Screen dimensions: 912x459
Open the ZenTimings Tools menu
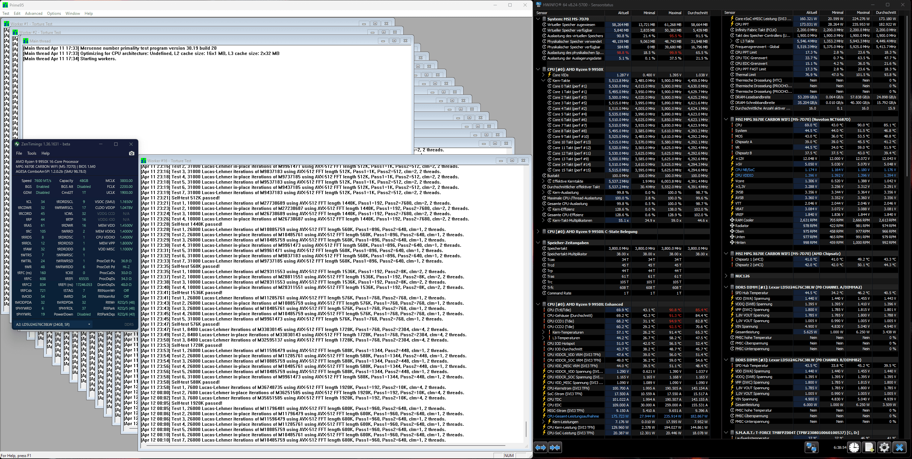[32, 153]
